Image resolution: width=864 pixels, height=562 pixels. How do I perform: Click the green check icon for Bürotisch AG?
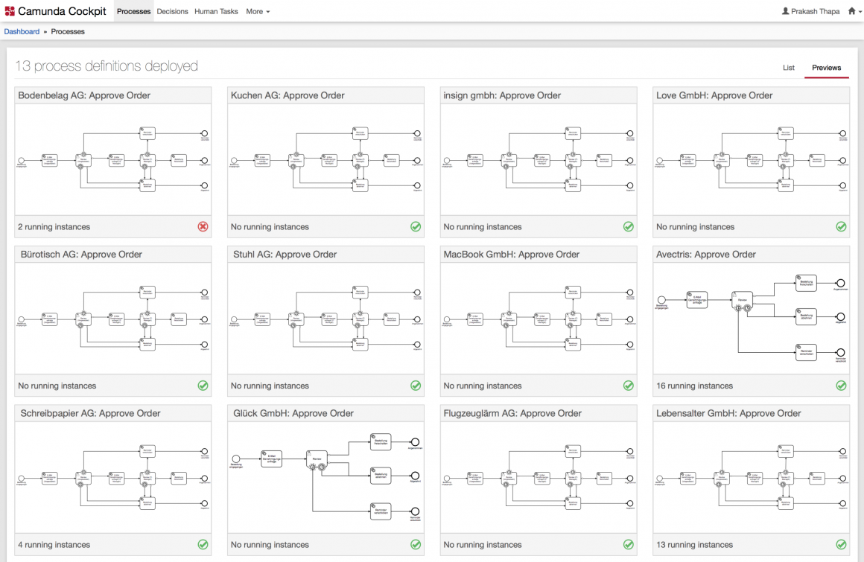[x=203, y=386]
